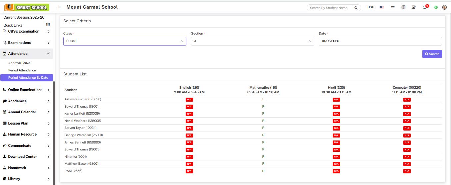Click the magnifier icon in student search
This screenshot has width=451, height=185.
click(356, 8)
